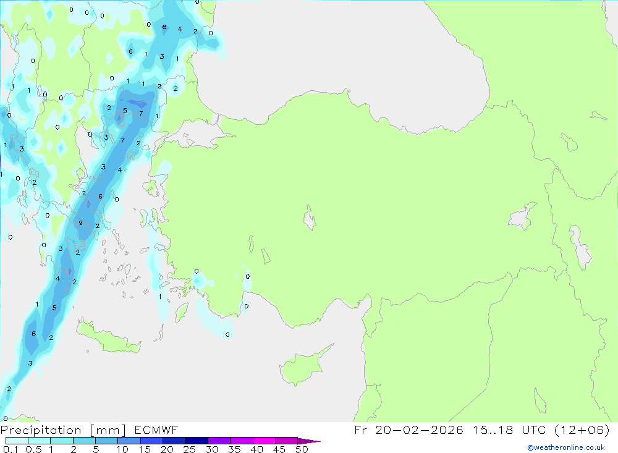Click the precipitation value 9 on the map

click(80, 222)
